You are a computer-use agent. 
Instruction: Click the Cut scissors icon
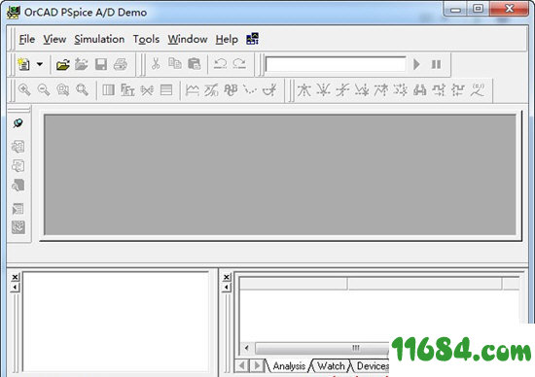pos(156,64)
